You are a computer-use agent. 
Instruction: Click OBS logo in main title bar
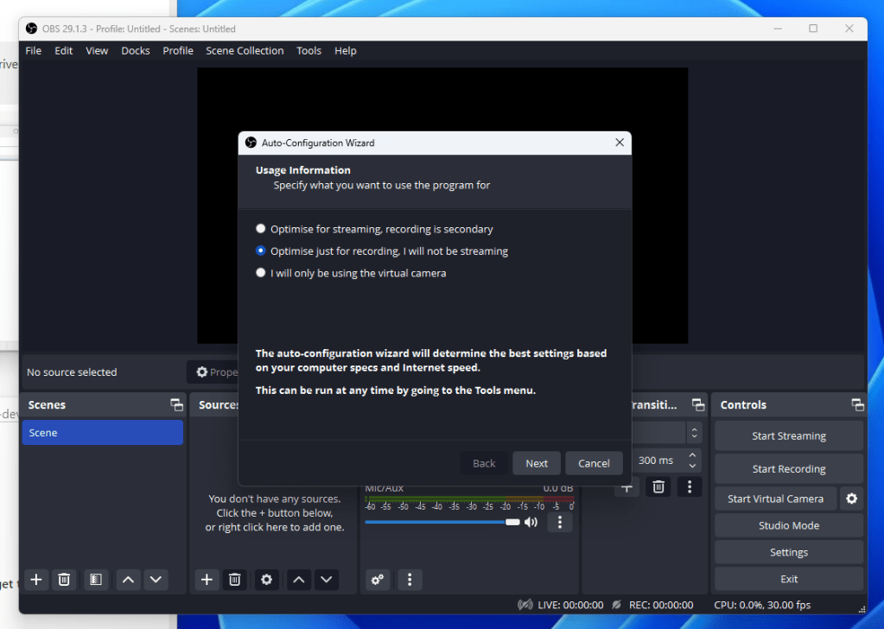[32, 29]
